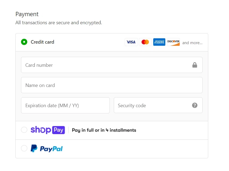
Task: Click the Mastercard logo icon
Action: pyautogui.click(x=145, y=42)
